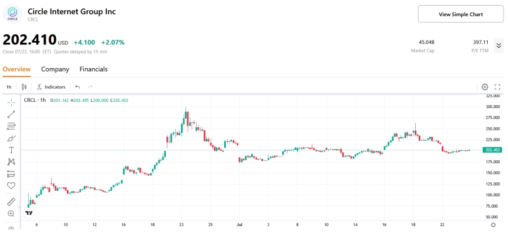
Task: Open the Fibonacci retracement tool
Action: [11, 126]
